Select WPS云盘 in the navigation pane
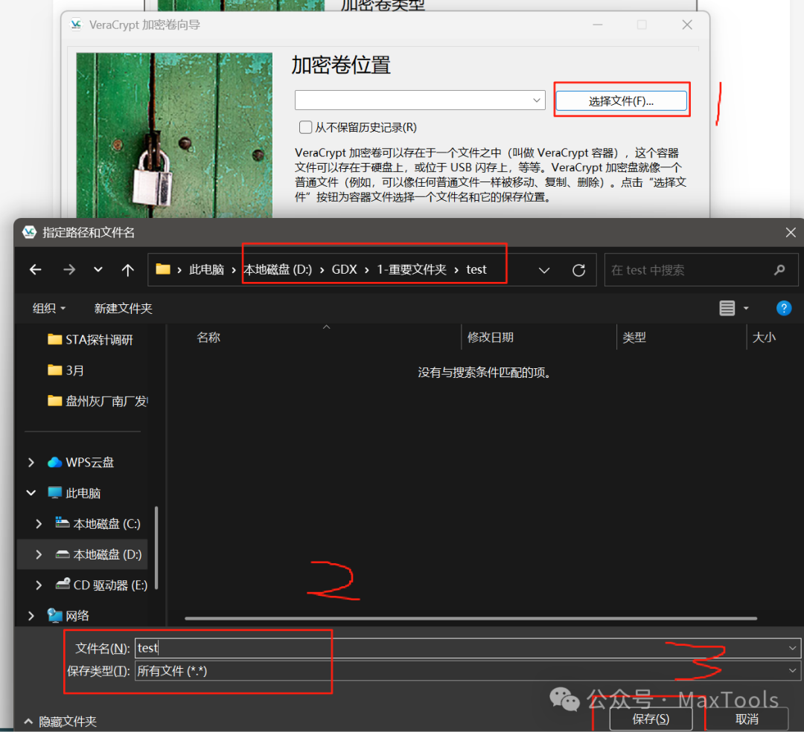Image resolution: width=804 pixels, height=732 pixels. [x=82, y=462]
